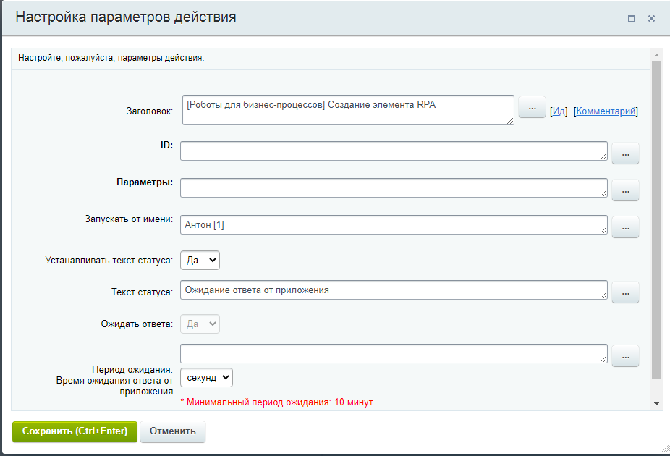The height and width of the screenshot is (456, 670).
Task: Open the секунд time unit dropdown
Action: tap(206, 377)
